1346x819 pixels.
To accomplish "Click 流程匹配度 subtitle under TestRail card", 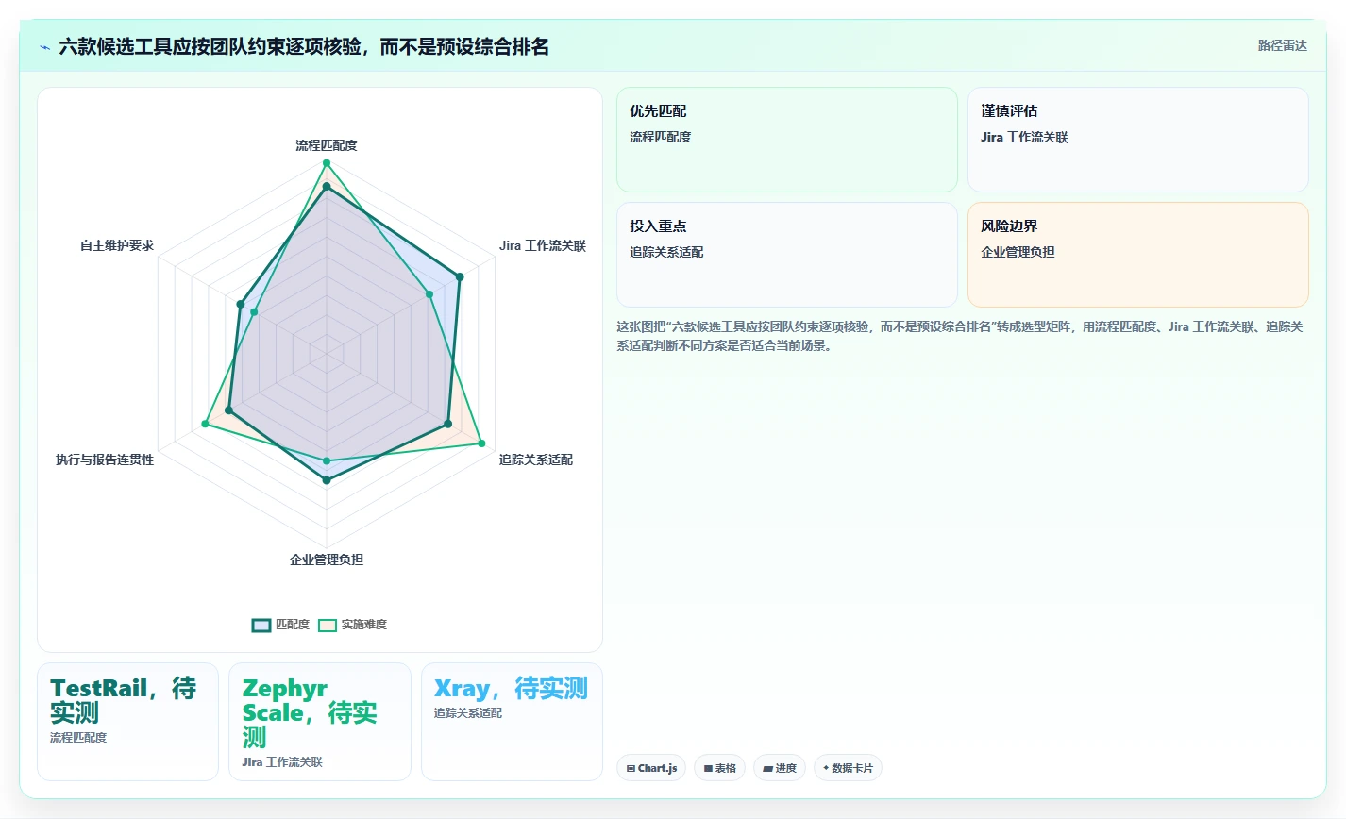I will pos(78,738).
